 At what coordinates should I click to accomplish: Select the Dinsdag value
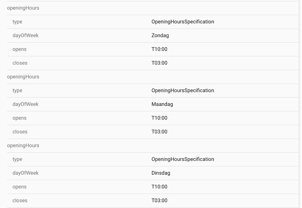(x=161, y=173)
